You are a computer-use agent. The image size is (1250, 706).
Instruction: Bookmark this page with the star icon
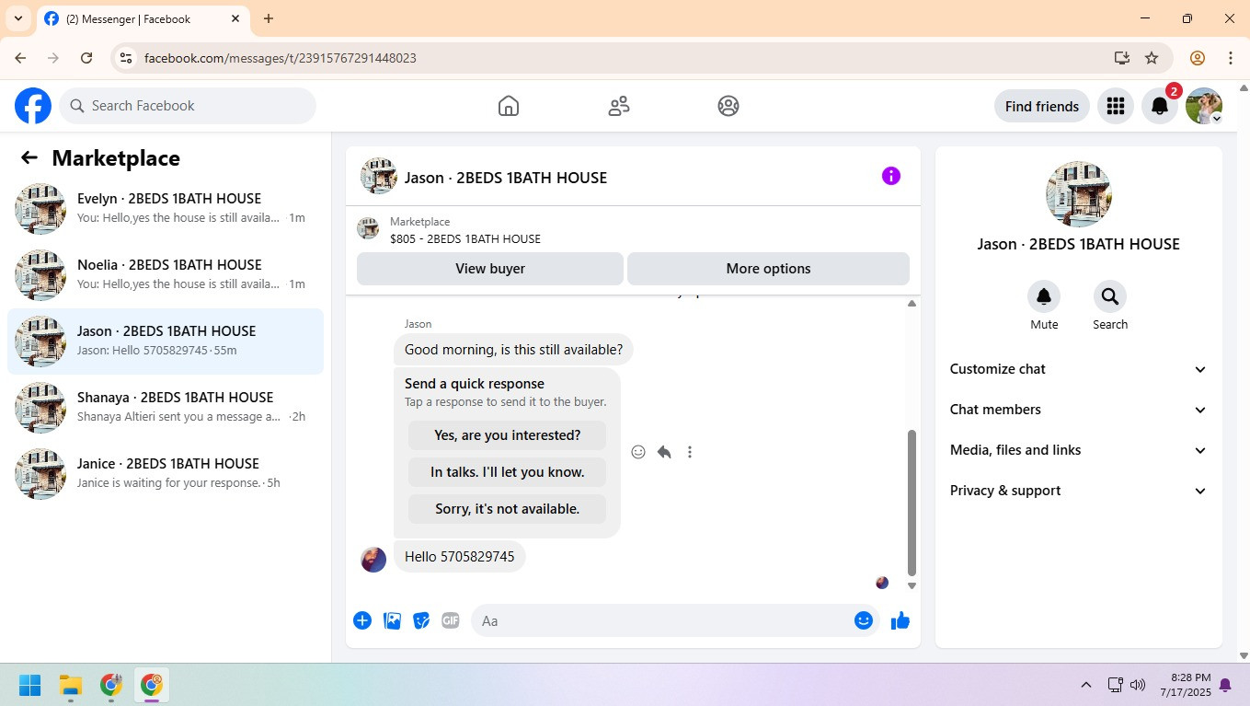click(x=1152, y=58)
